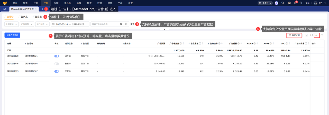Image resolution: width=329 pixels, height=115 pixels.
Task: Open the 财务 top menu
Action: click(x=110, y=3)
